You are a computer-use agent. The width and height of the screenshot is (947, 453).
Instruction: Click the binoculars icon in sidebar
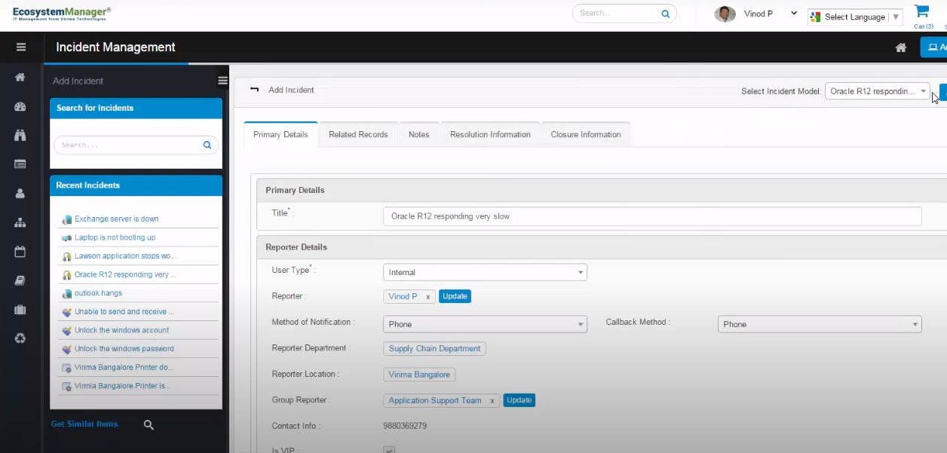(20, 135)
